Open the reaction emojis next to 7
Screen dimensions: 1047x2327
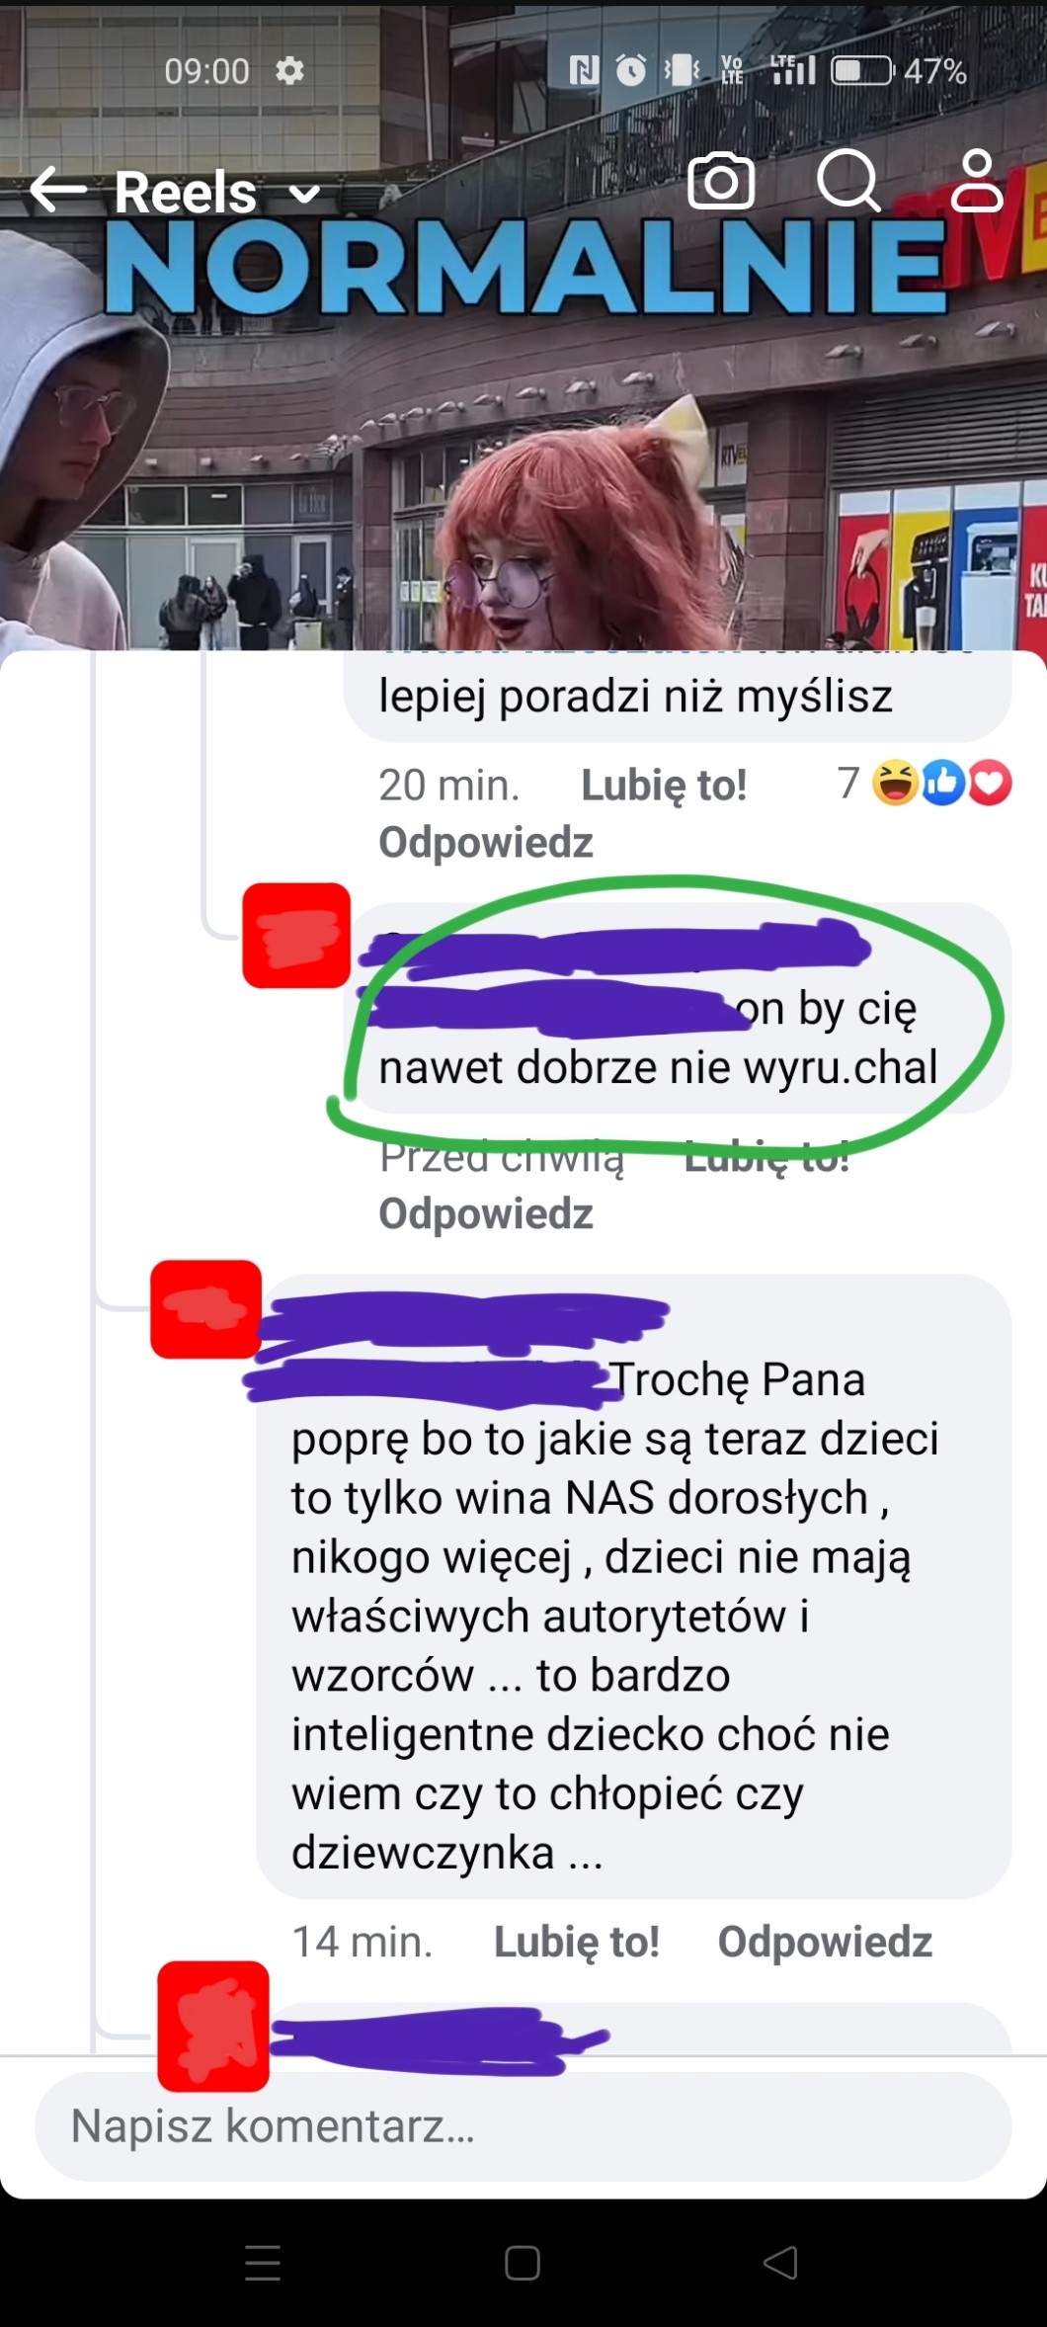[x=941, y=784]
